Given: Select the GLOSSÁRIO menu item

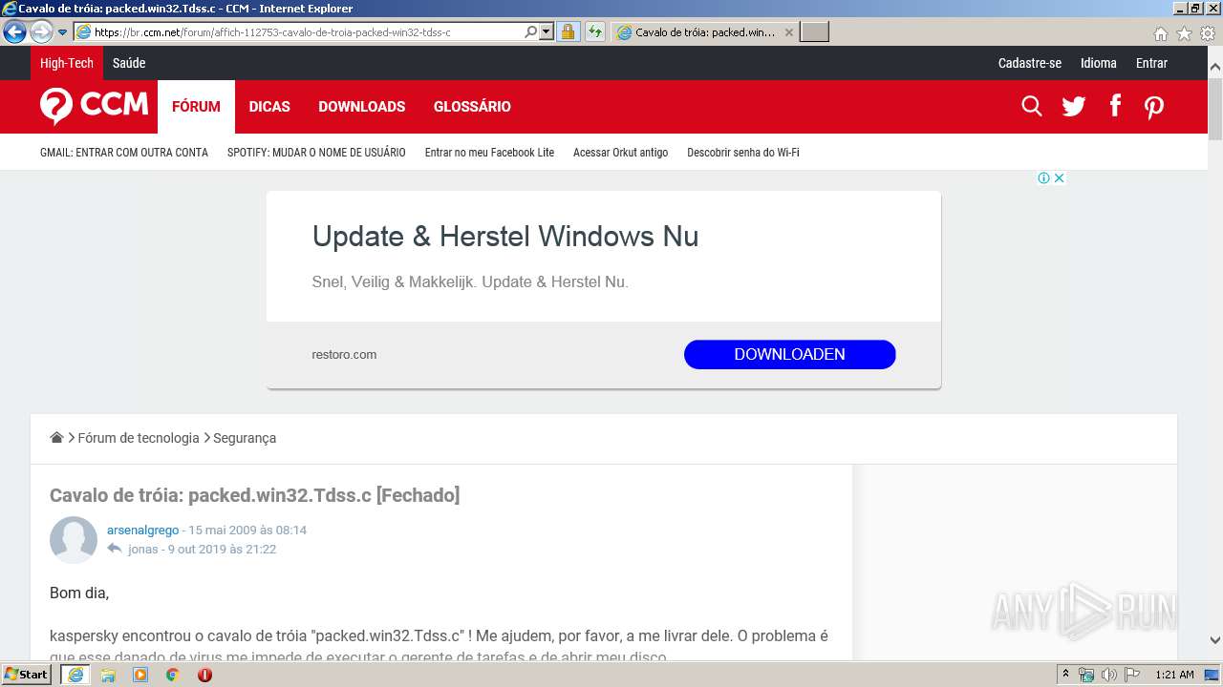Looking at the screenshot, I should pyautogui.click(x=472, y=107).
